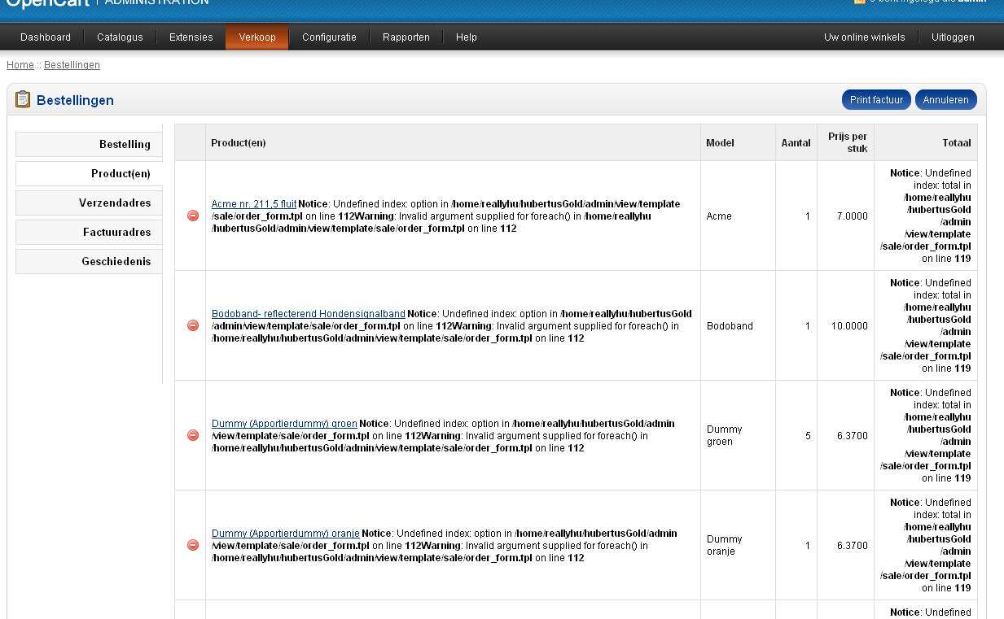Remove the Acme nr. 211,5 fluit product
The height and width of the screenshot is (619, 1004).
(x=193, y=216)
